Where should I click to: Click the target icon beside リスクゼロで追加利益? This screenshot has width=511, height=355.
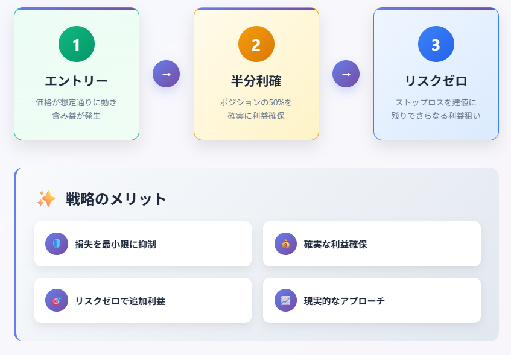57,300
